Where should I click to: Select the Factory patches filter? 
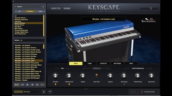pyautogui.click(x=30, y=11)
